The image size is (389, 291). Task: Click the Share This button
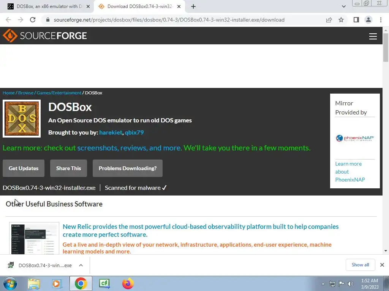(68, 168)
